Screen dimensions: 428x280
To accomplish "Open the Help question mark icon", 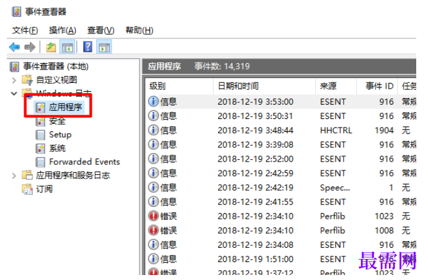I will point(87,47).
